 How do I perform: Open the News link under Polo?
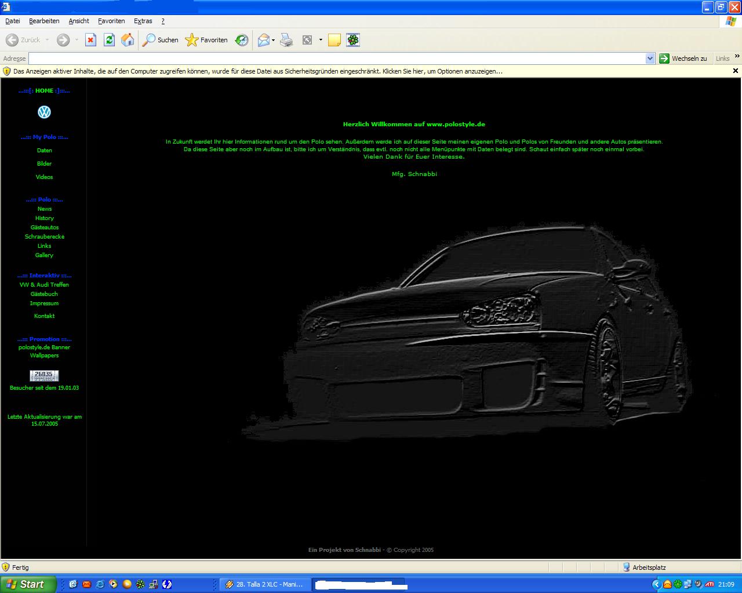tap(45, 209)
